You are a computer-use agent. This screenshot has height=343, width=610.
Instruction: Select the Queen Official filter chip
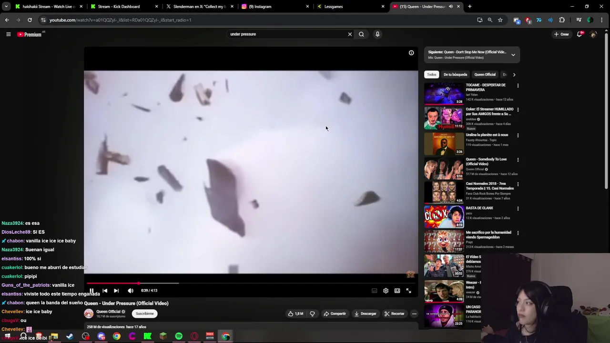pyautogui.click(x=485, y=75)
